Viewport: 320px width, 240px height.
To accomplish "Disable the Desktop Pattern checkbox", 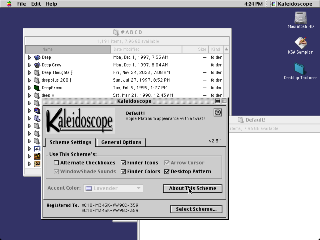I will coord(167,172).
